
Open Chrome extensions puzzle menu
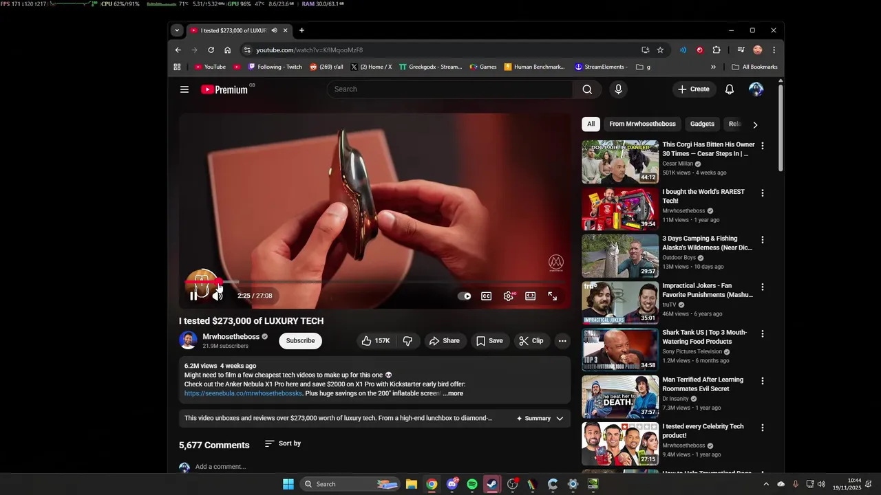pyautogui.click(x=717, y=50)
